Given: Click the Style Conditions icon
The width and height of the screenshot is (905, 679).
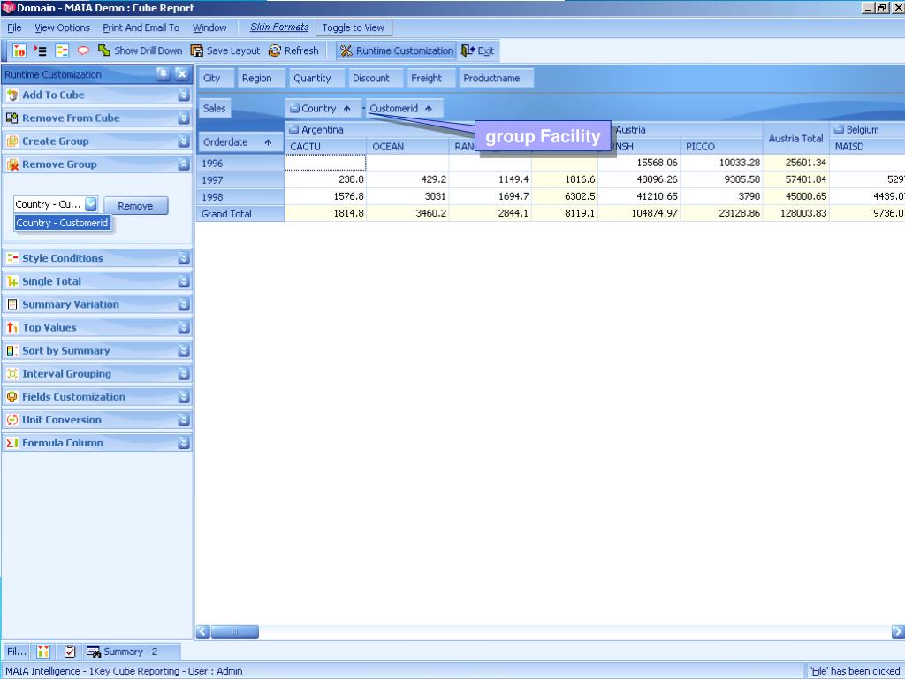Looking at the screenshot, I should pyautogui.click(x=12, y=259).
